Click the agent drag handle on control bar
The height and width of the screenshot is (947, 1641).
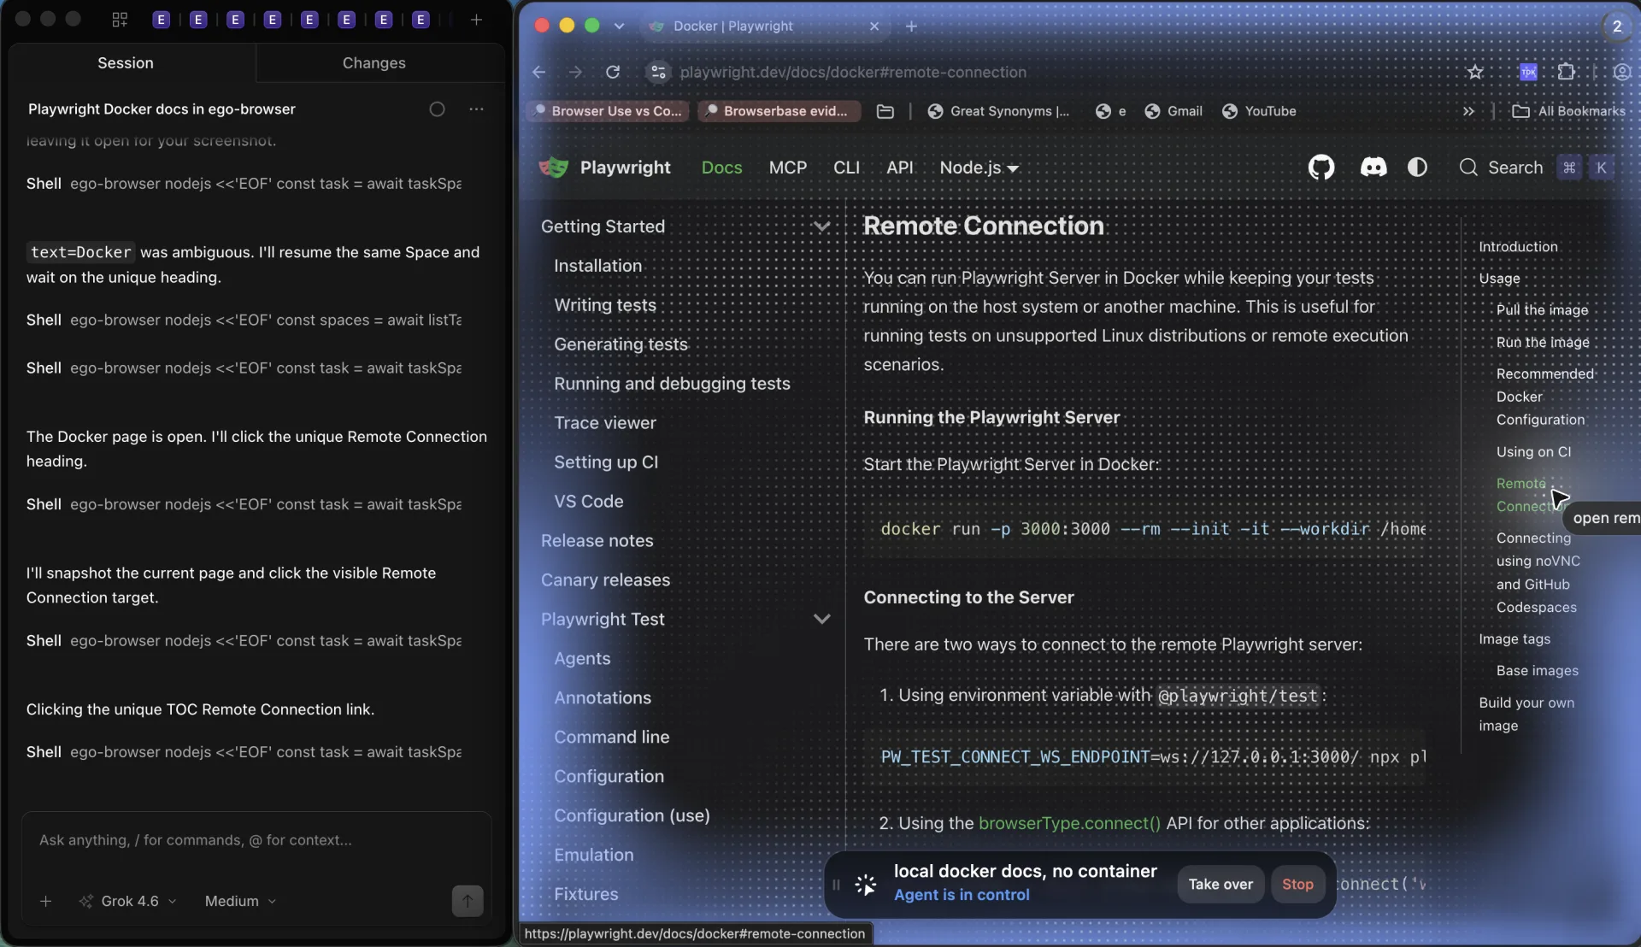(837, 885)
